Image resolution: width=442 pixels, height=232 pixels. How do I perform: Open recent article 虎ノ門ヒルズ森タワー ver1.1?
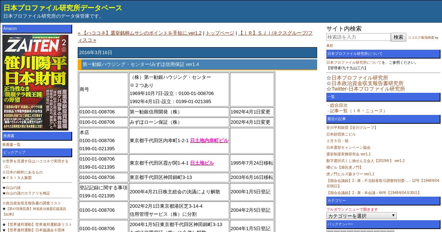pos(350,174)
